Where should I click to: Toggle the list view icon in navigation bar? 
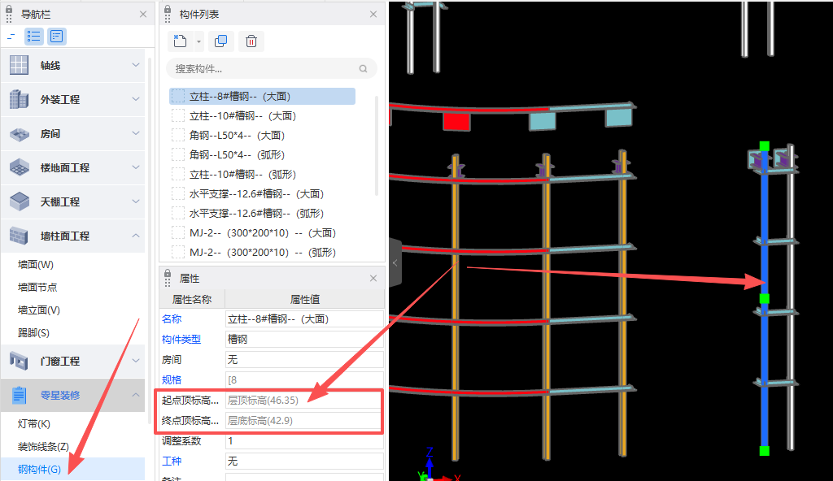click(x=33, y=36)
